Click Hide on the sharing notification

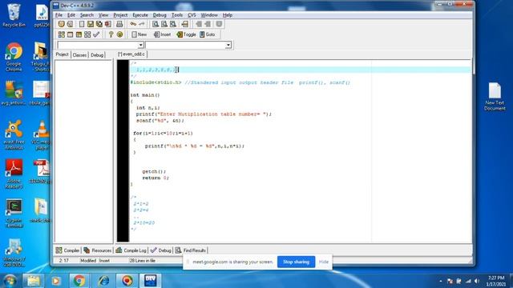point(324,262)
